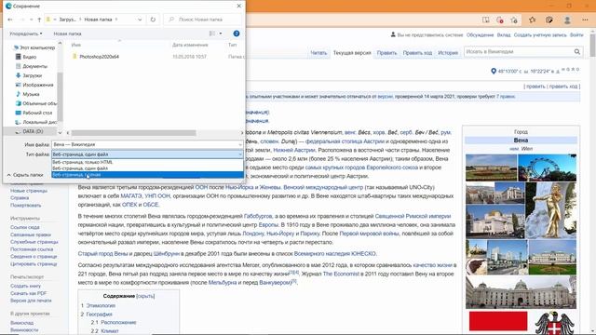This screenshot has width=596, height=335.
Task: Add page to favorites icon in address bar
Action: (x=514, y=20)
